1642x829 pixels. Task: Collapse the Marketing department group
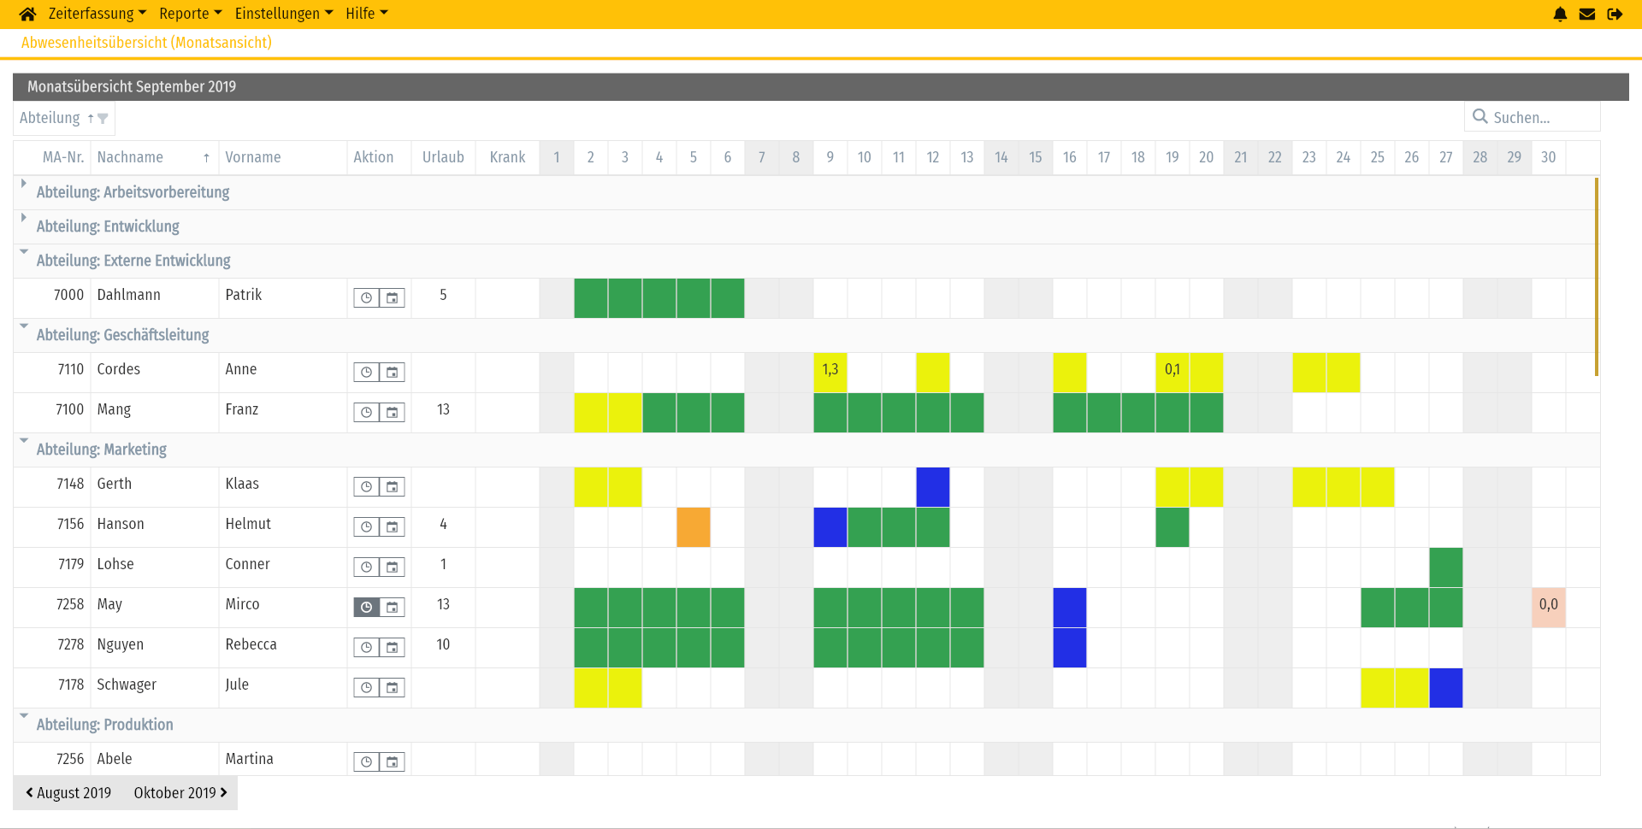23,443
